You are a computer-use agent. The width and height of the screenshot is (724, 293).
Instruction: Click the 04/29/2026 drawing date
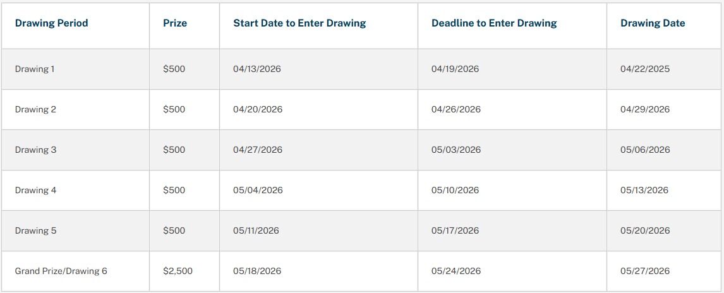[x=645, y=109]
